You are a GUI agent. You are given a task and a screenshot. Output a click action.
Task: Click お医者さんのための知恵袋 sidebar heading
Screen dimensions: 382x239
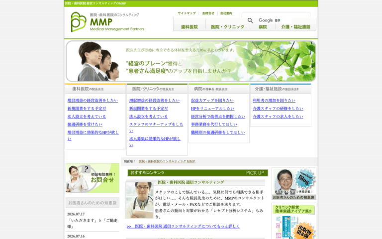(93, 203)
